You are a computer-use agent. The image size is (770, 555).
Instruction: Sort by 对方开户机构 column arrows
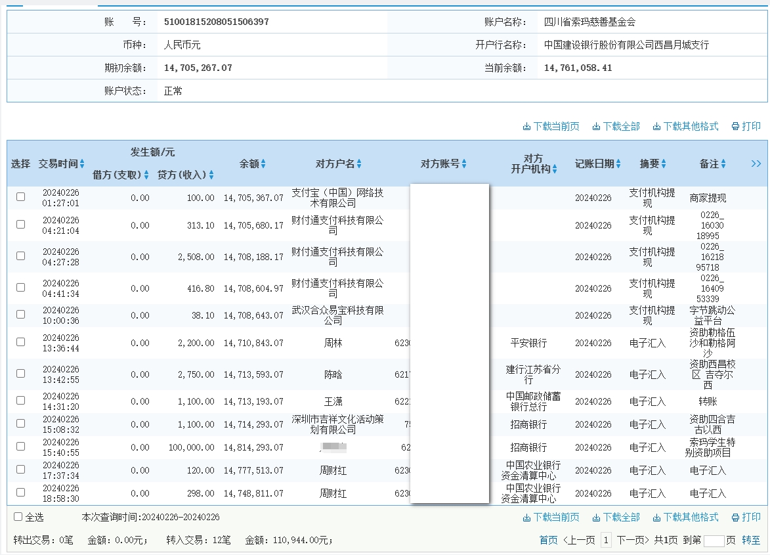coord(555,169)
